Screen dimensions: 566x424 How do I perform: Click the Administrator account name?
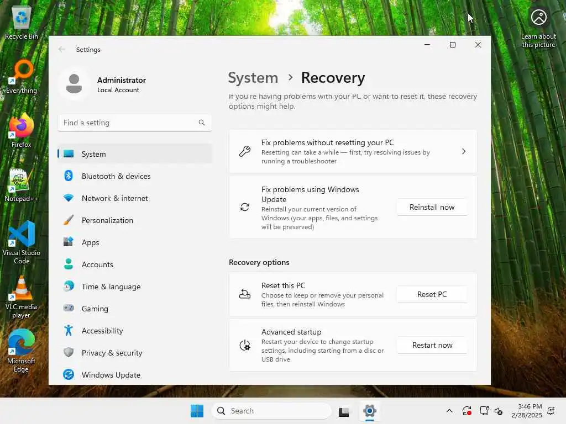tap(121, 80)
